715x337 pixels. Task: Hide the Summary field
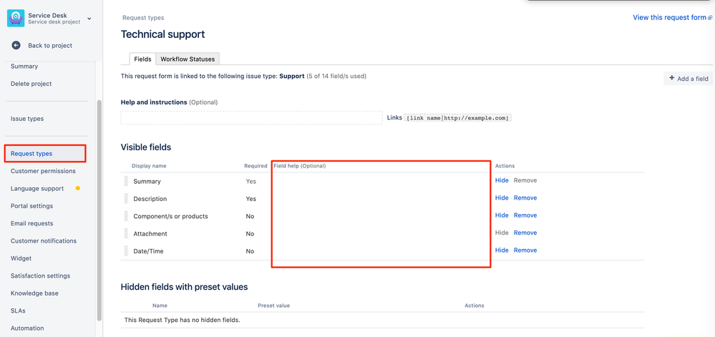(x=502, y=180)
